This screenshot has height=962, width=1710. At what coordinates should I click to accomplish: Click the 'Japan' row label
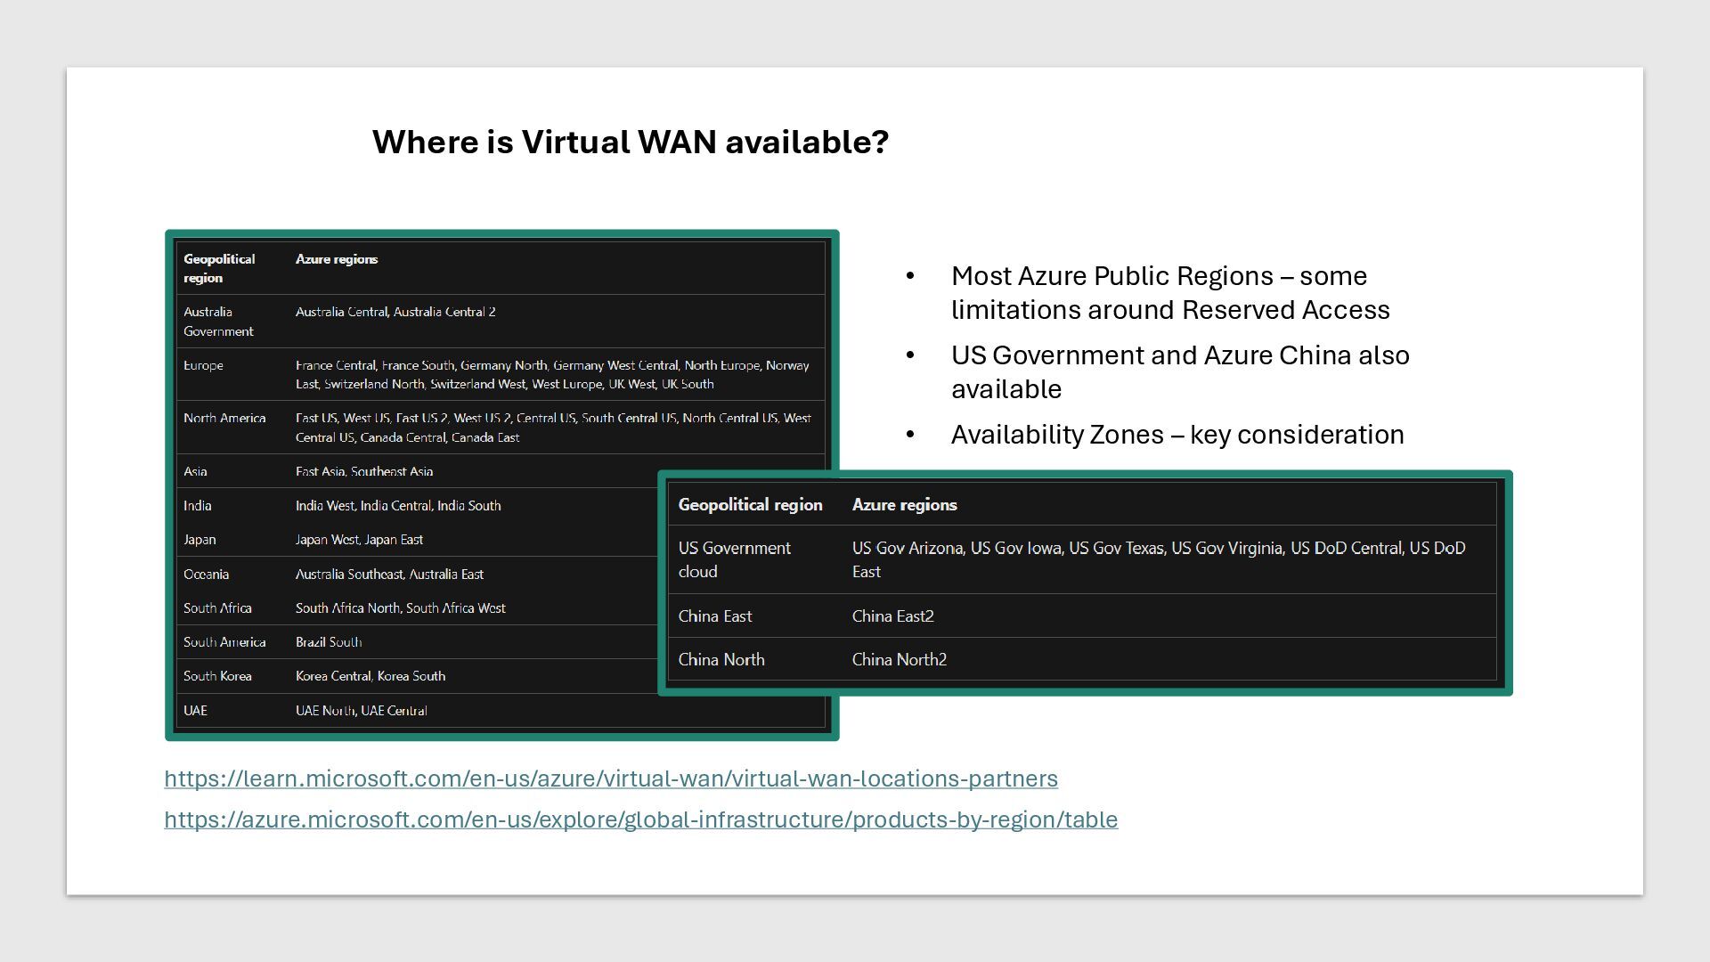click(x=199, y=540)
